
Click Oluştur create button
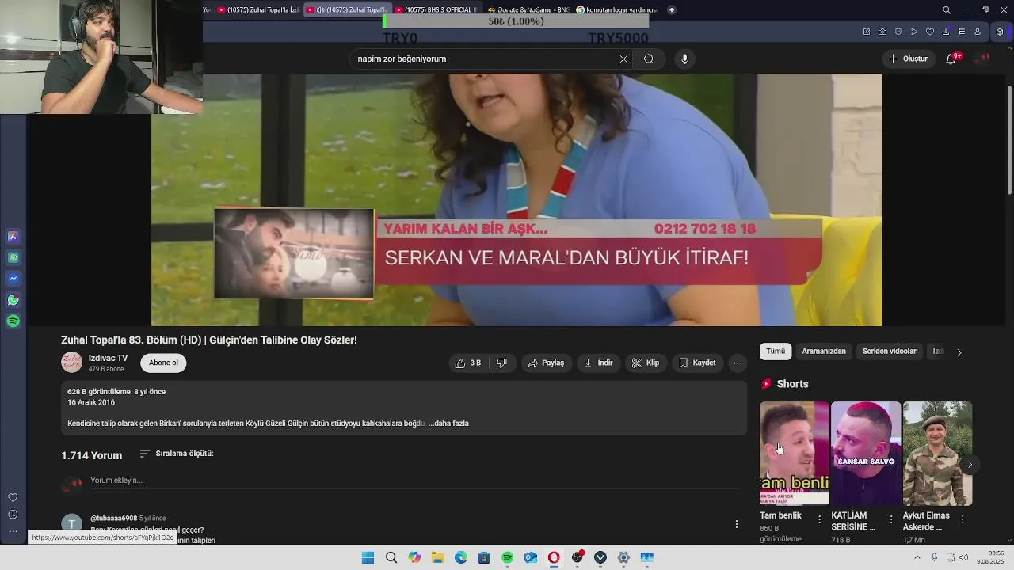[x=908, y=59]
